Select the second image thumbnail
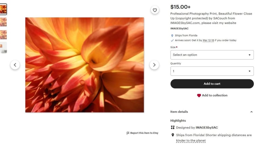 3,22
